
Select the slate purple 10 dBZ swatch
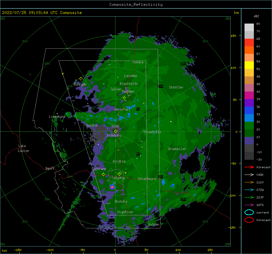249,141
